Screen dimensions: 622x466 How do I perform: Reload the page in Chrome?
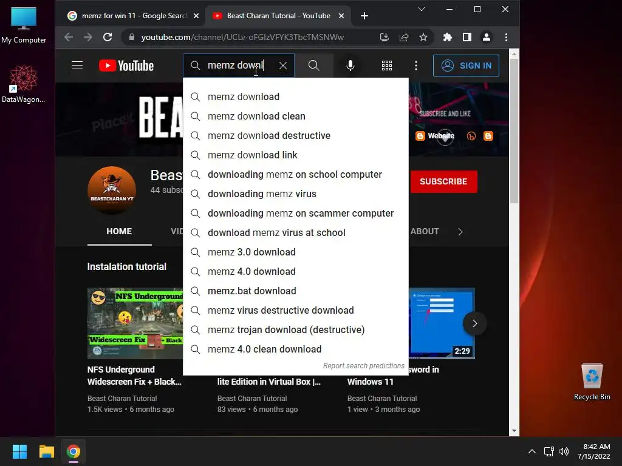[108, 37]
